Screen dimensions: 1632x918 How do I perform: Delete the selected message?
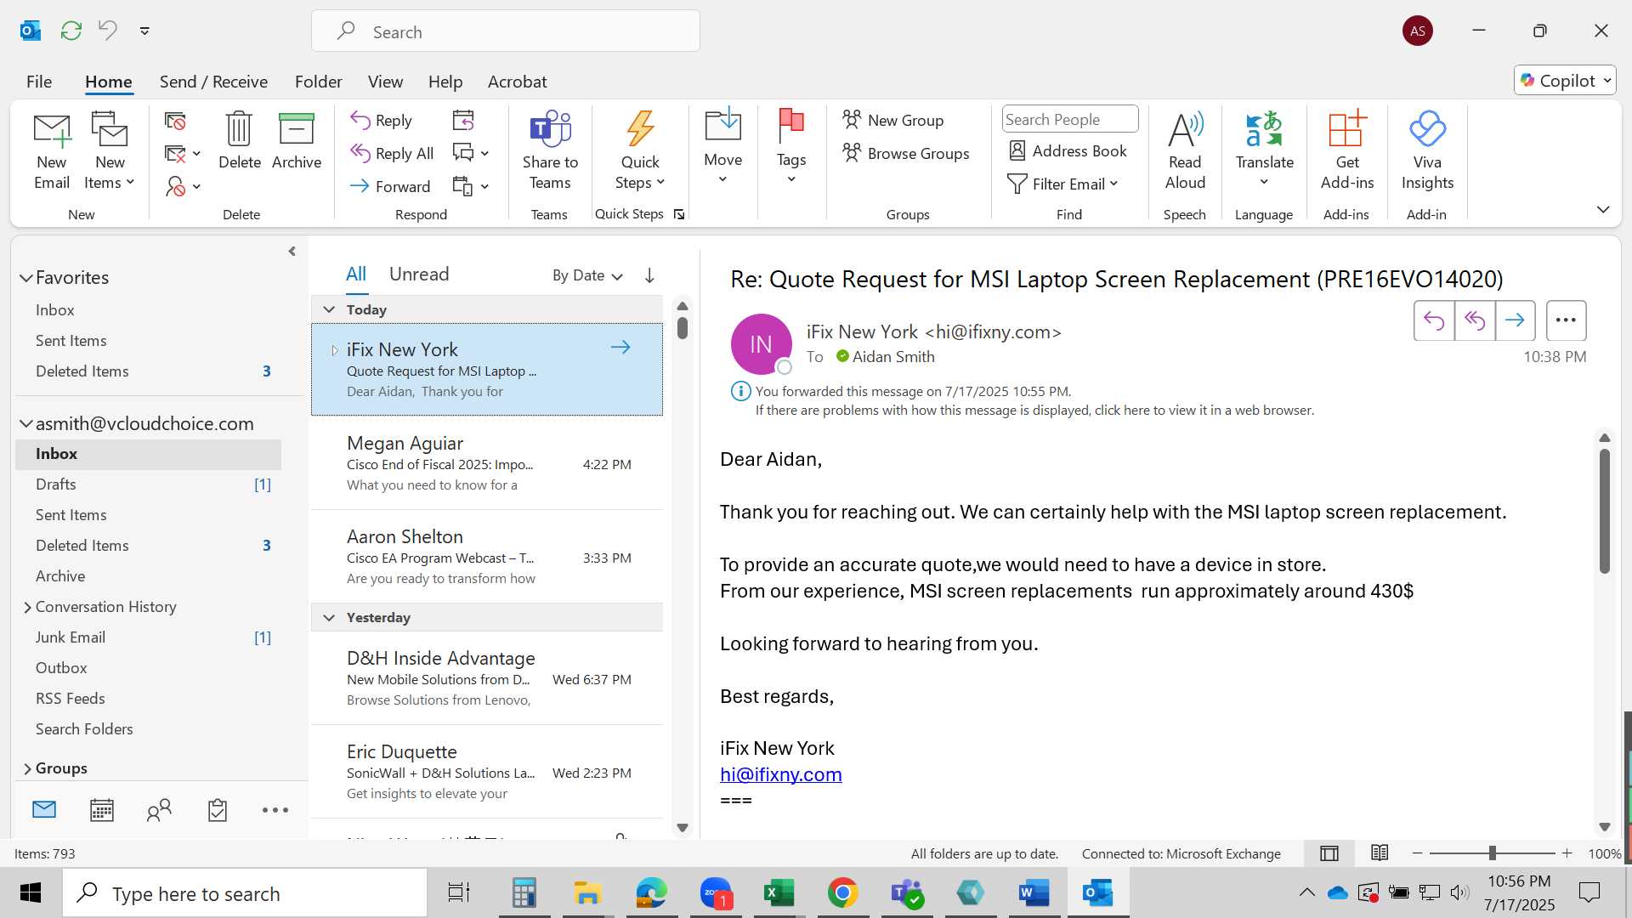(x=240, y=141)
